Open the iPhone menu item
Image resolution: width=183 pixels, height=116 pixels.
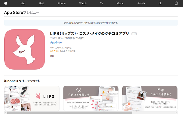tap(61, 3)
